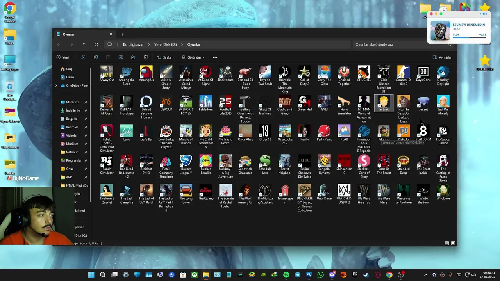Open Ghost Of Tsushima shortcut
Image resolution: width=500 pixels, height=281 pixels.
265,105
